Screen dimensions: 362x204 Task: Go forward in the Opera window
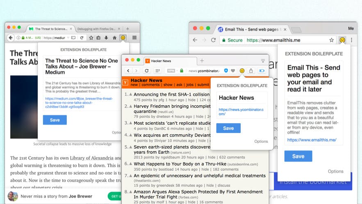(x=136, y=71)
